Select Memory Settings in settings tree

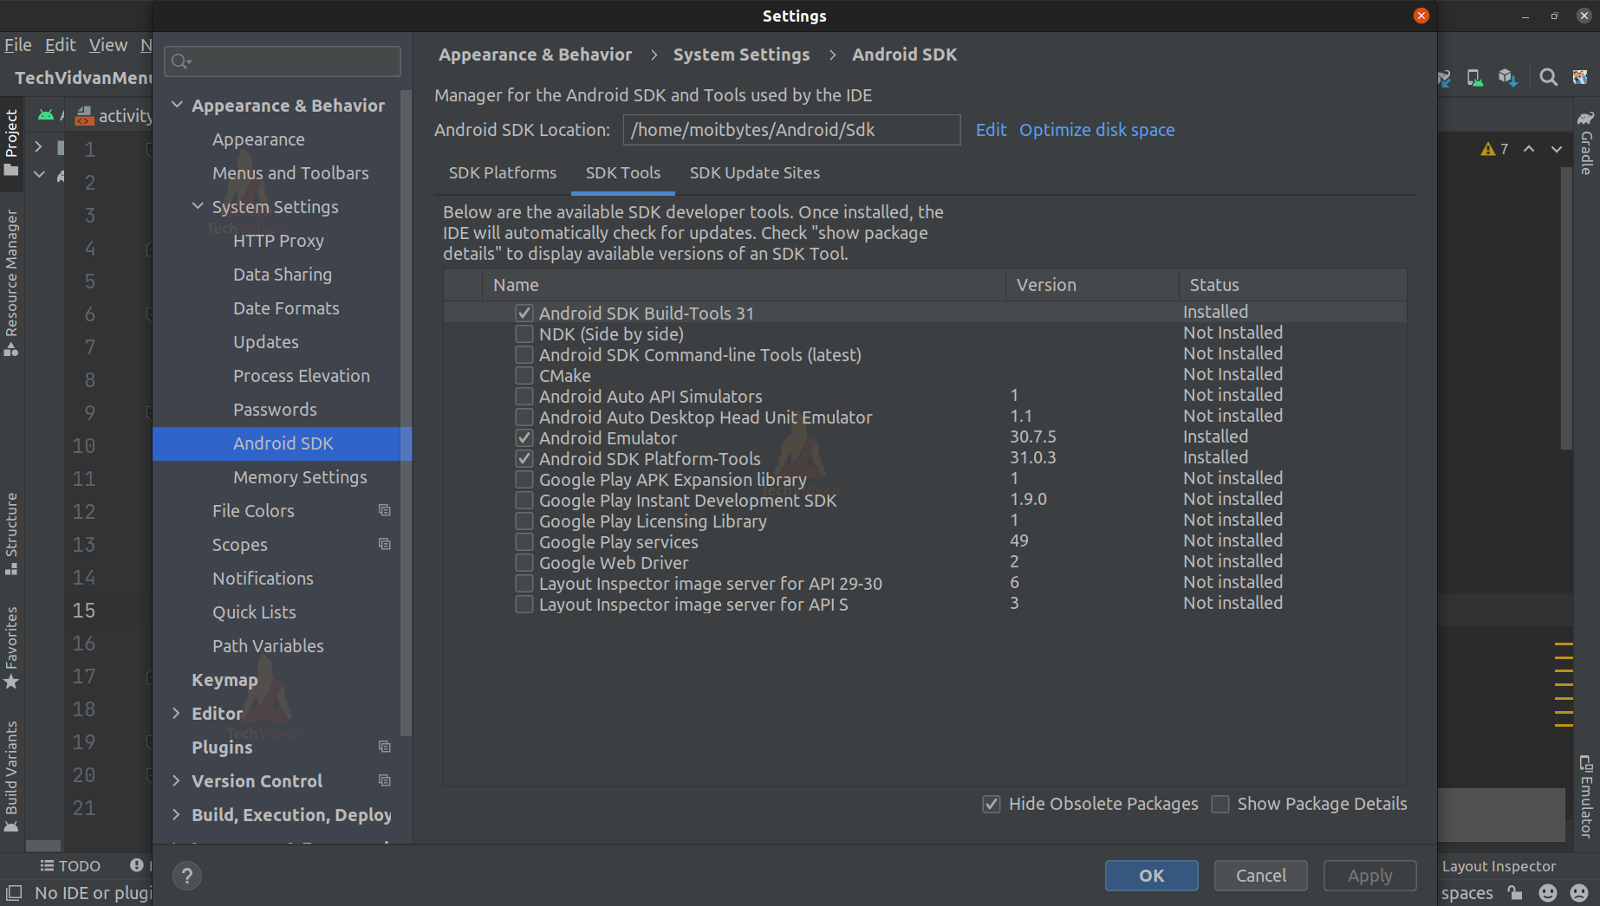tap(300, 477)
